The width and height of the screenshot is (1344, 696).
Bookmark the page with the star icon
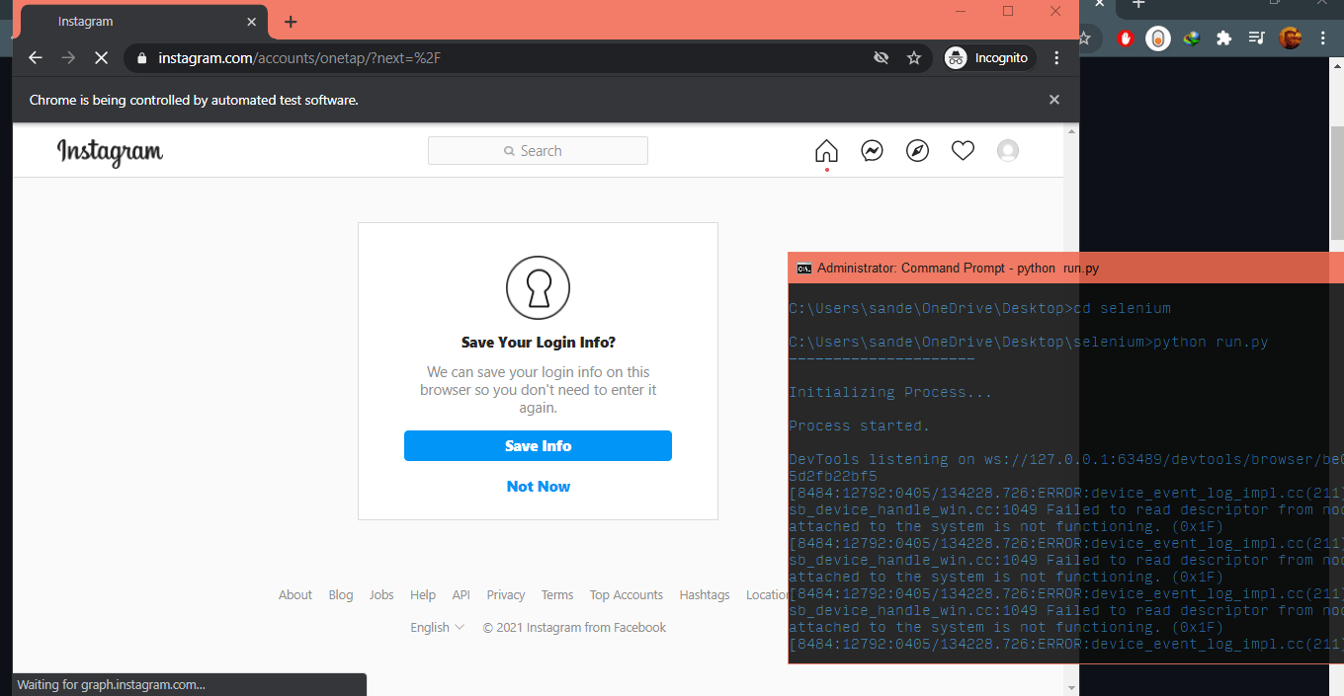(914, 57)
